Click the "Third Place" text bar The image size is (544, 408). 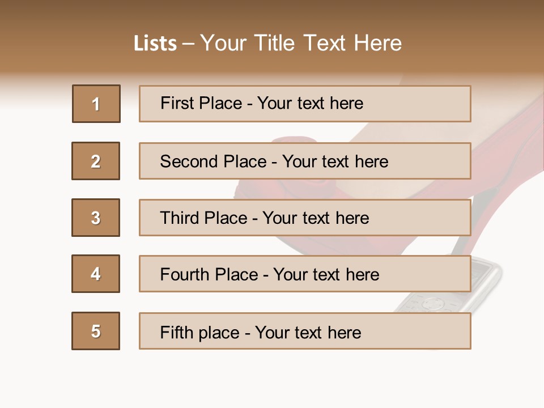(305, 218)
